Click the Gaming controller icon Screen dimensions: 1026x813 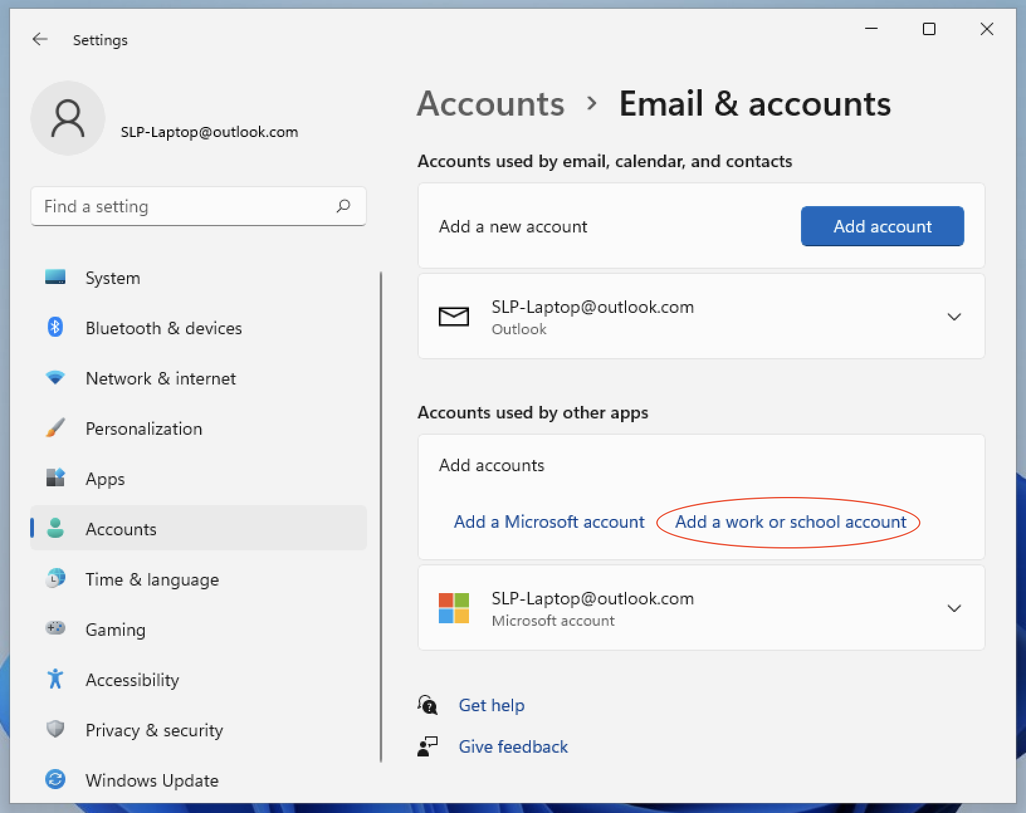click(x=55, y=628)
